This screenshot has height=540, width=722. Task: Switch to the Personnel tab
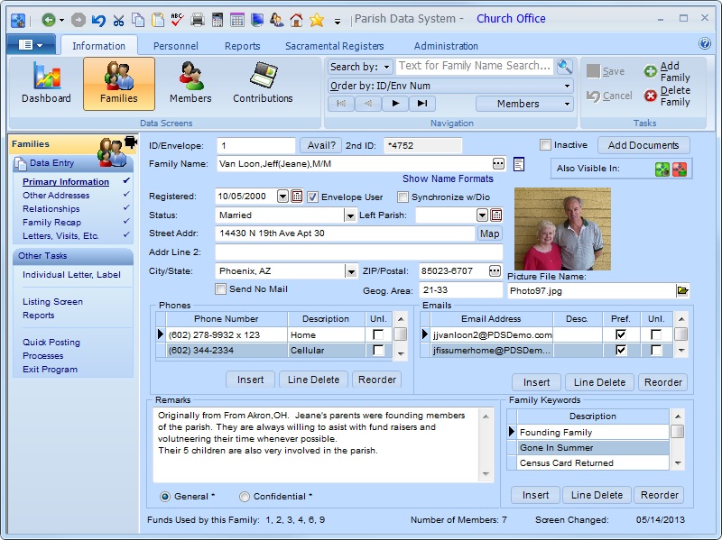click(175, 45)
